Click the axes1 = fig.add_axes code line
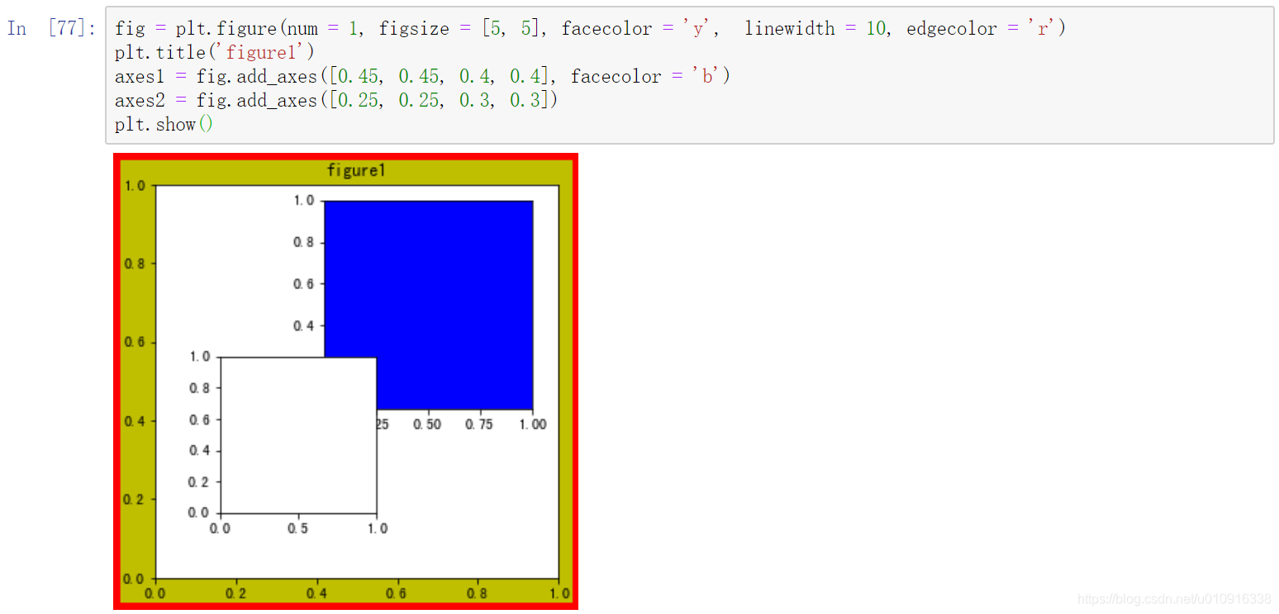1279x614 pixels. pos(422,77)
